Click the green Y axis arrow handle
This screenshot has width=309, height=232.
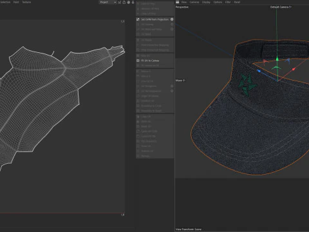[277, 59]
